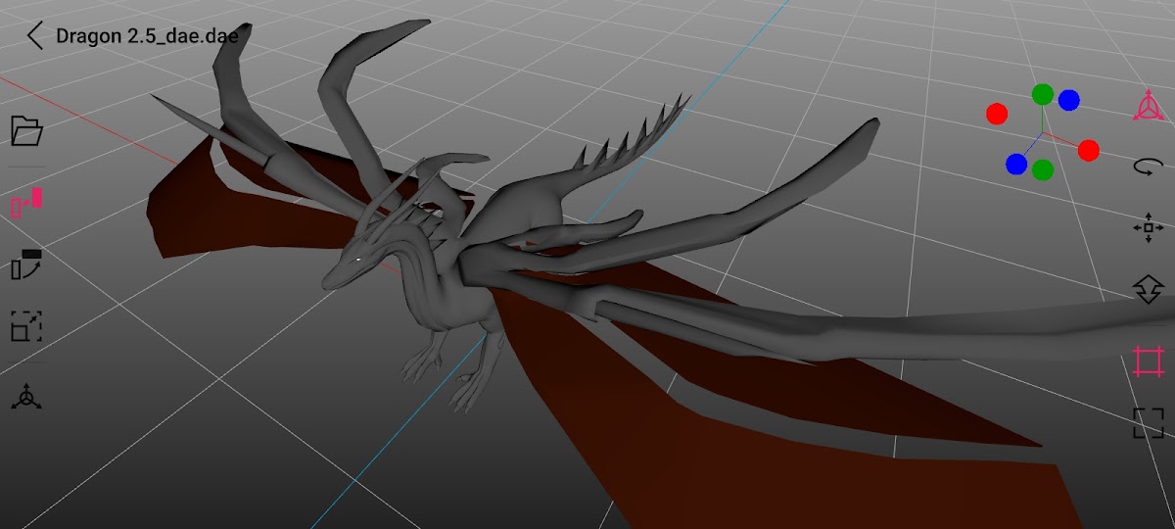
Task: Toggle the pink grid display icon
Action: point(1148,361)
